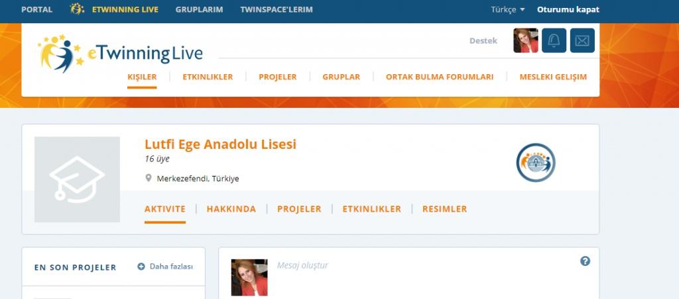Select the ETKINLIKLER main navigation tab
The image size is (679, 299).
tap(208, 77)
